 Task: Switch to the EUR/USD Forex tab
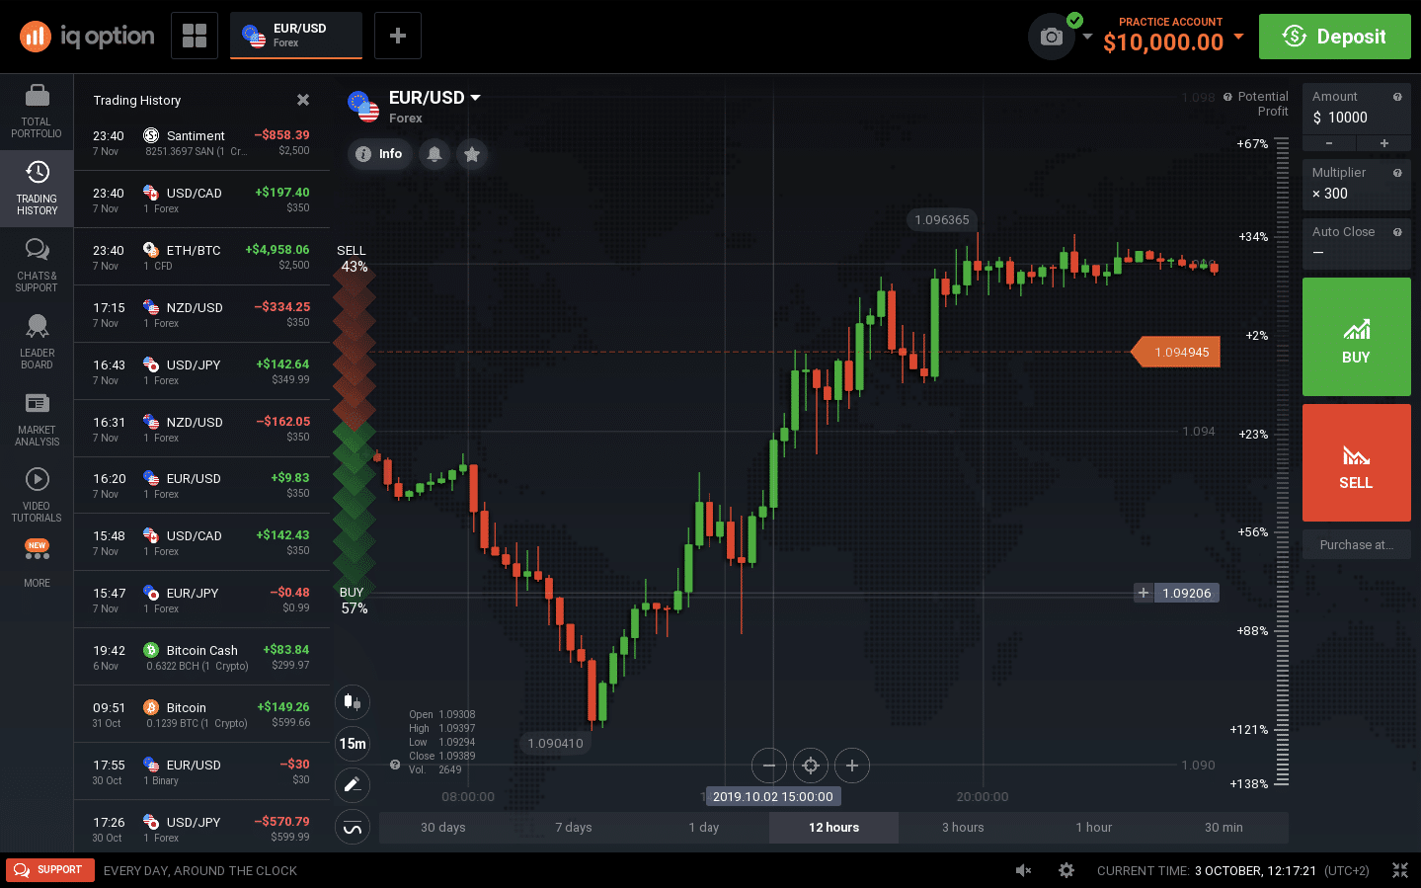click(x=296, y=36)
